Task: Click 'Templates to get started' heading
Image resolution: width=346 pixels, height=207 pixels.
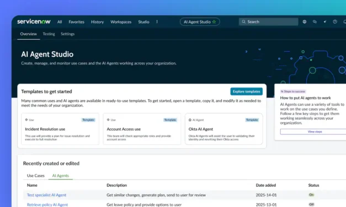Action: coord(46,91)
